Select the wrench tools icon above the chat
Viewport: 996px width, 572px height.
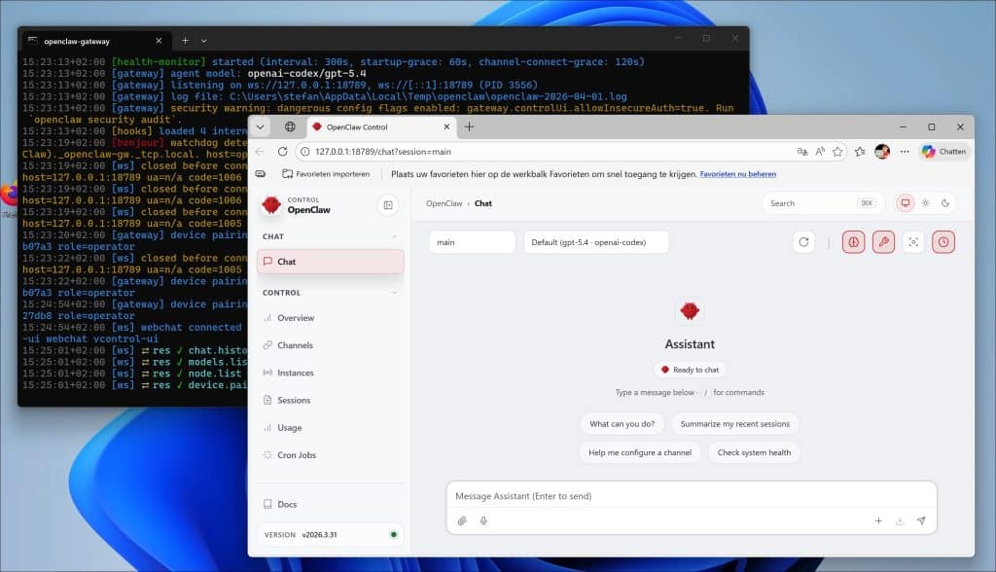coord(883,241)
